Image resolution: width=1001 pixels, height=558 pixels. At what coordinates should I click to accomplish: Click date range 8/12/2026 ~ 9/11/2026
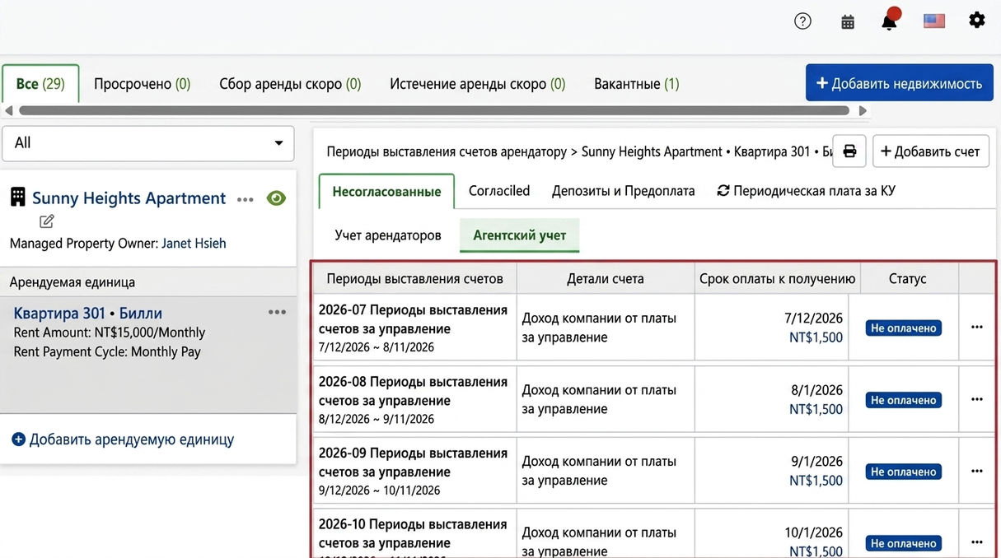[376, 419]
